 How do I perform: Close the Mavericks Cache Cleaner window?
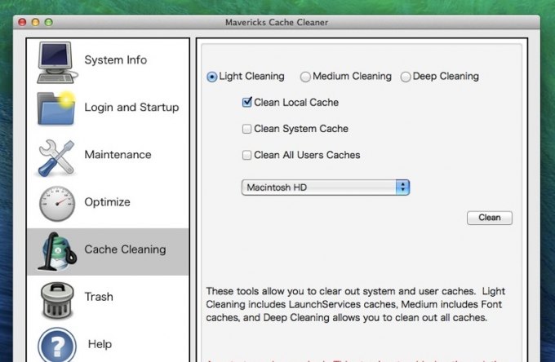pyautogui.click(x=22, y=22)
